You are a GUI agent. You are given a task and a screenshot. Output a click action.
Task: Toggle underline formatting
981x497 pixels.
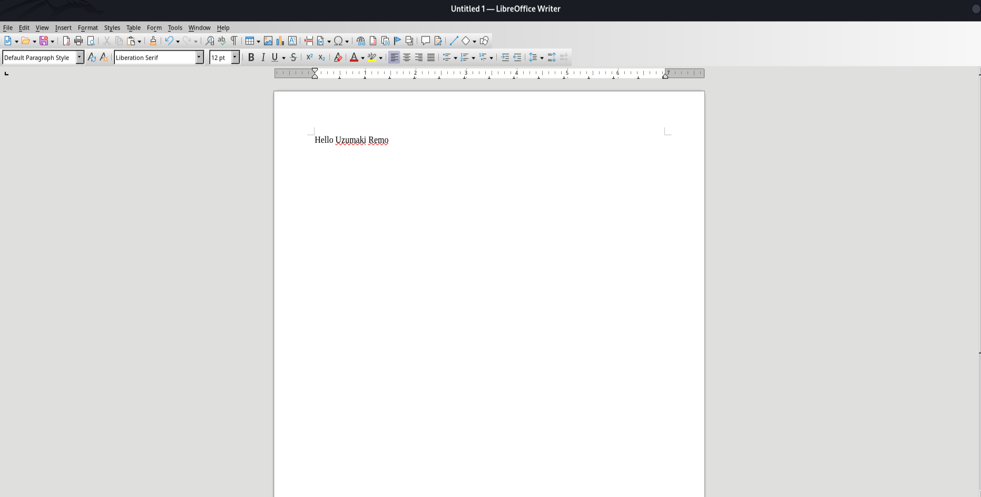click(275, 57)
